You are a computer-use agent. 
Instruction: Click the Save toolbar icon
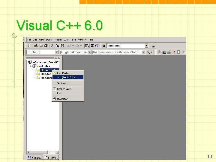click(x=41, y=46)
